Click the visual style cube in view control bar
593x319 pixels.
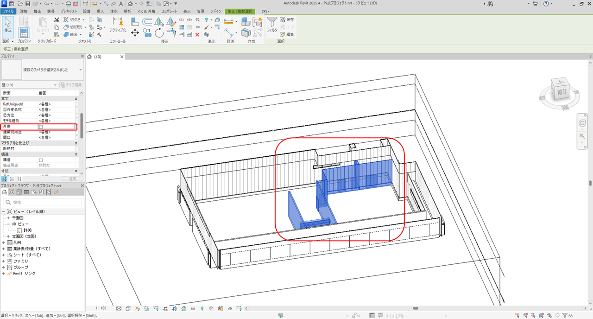[127, 308]
